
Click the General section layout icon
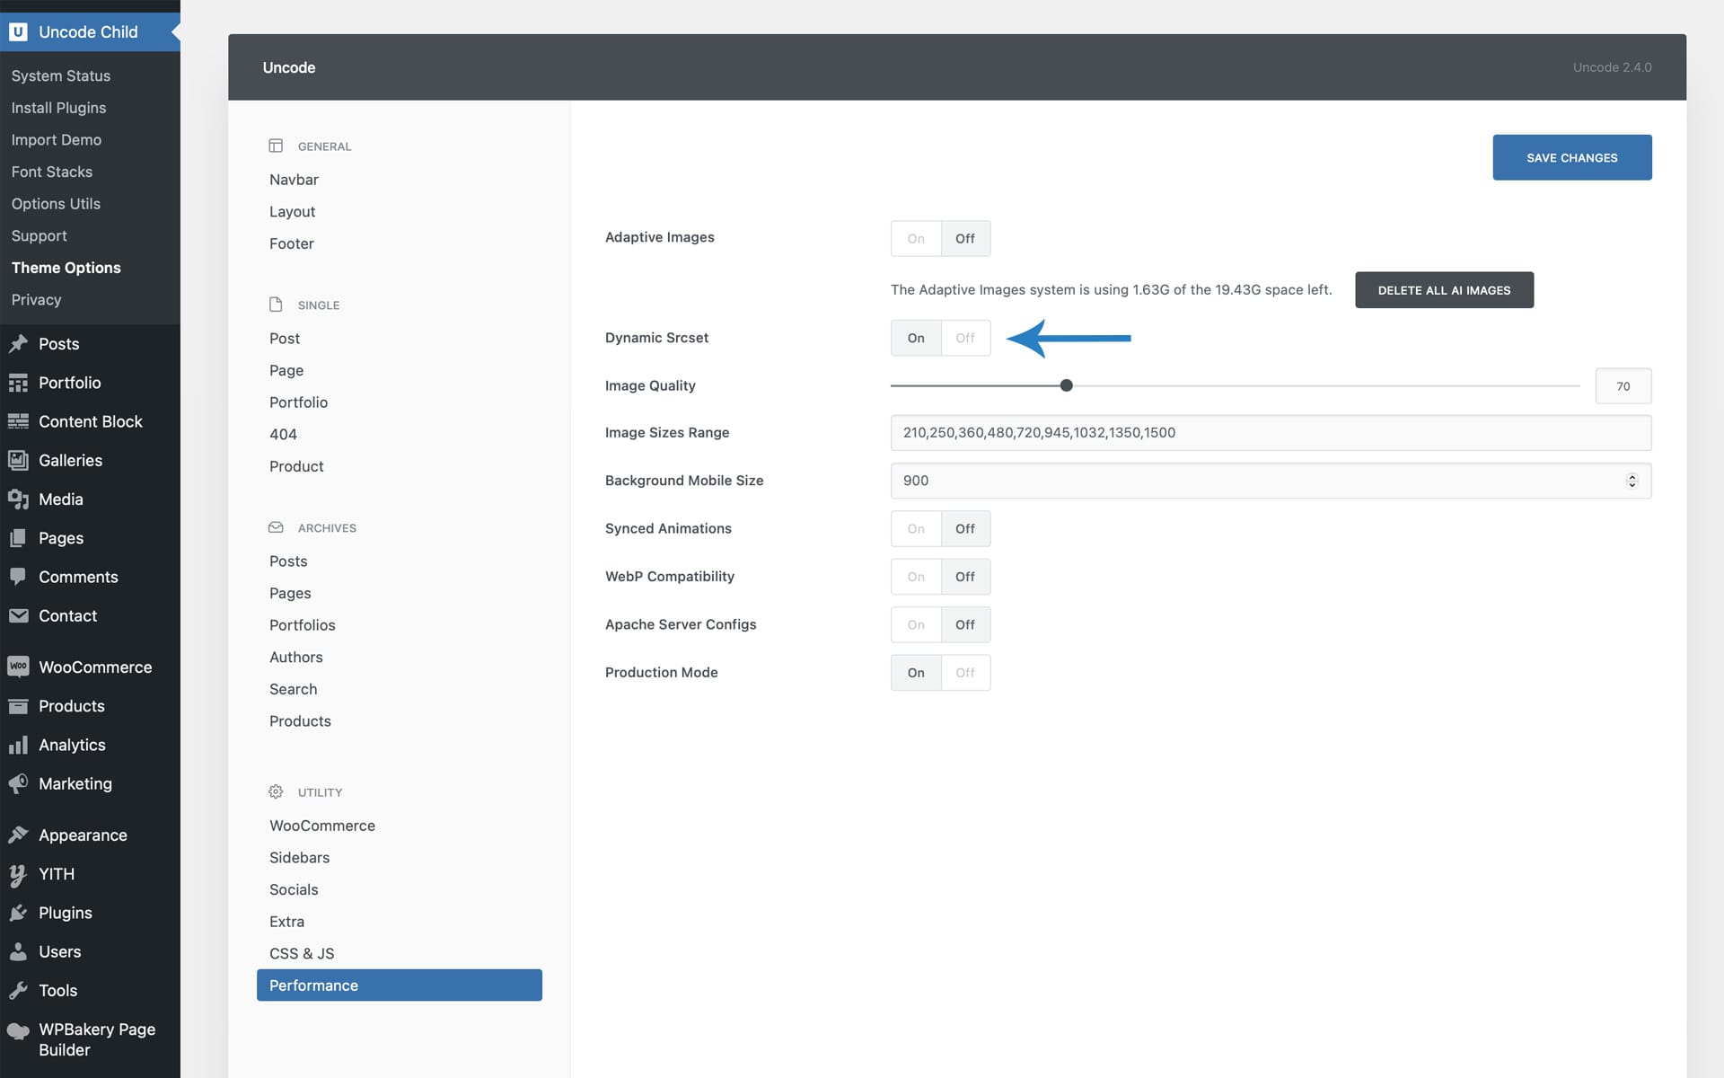point(276,146)
